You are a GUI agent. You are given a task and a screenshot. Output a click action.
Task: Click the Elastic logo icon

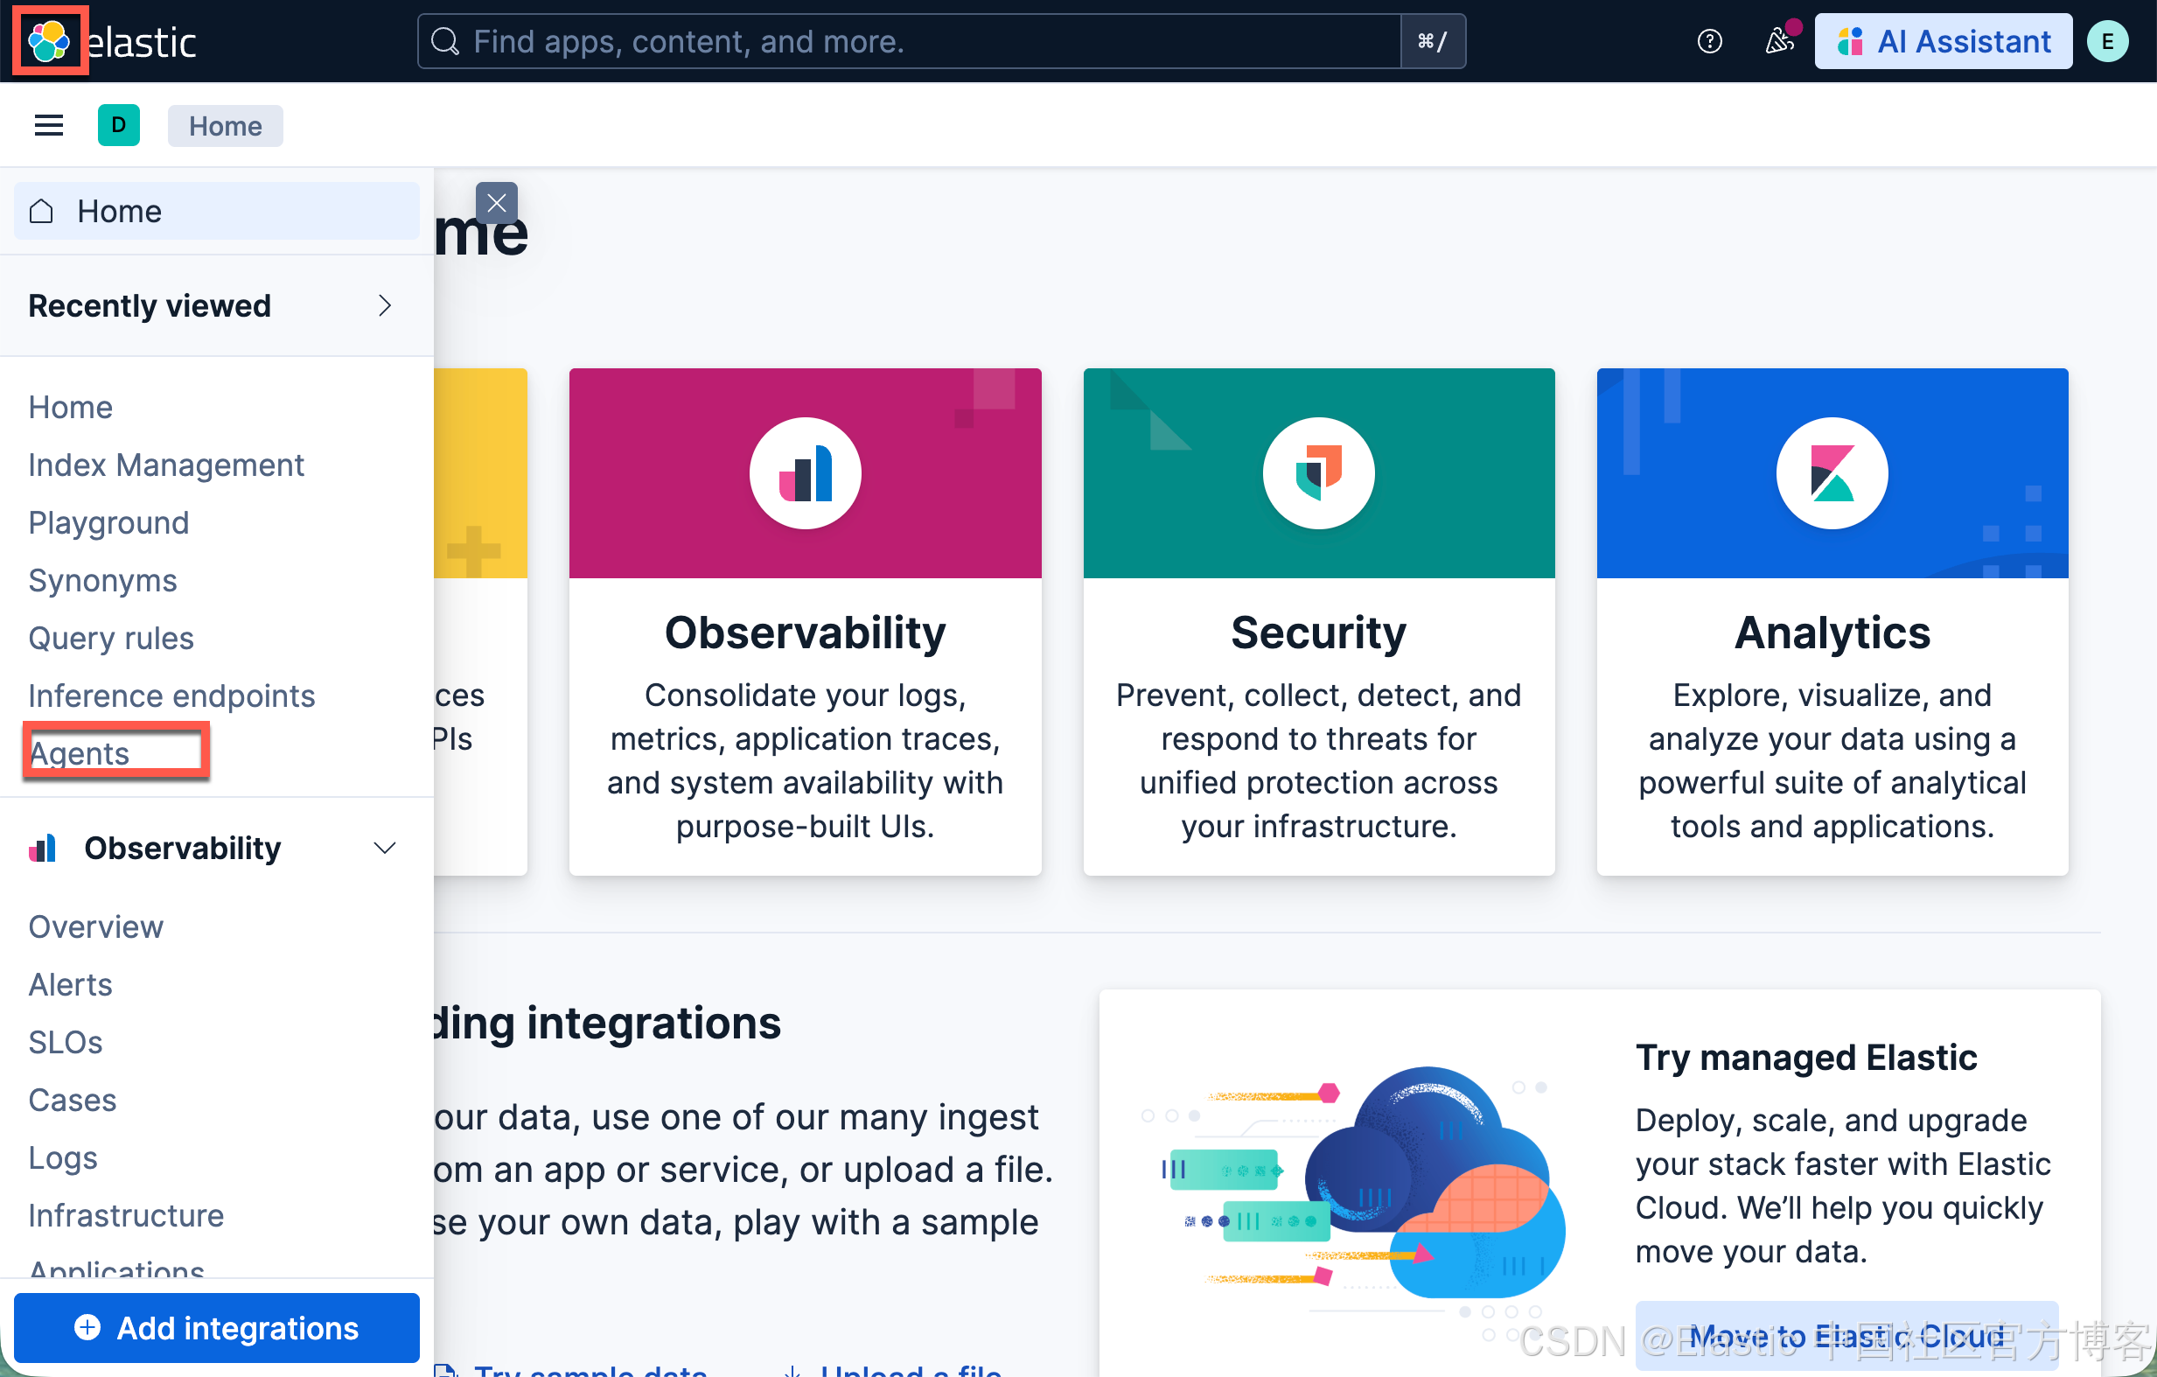click(49, 40)
